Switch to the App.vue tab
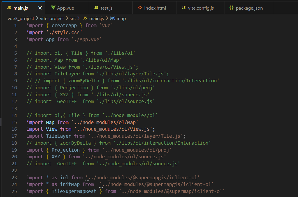Image resolution: width=298 pixels, height=197 pixels. pos(67,8)
